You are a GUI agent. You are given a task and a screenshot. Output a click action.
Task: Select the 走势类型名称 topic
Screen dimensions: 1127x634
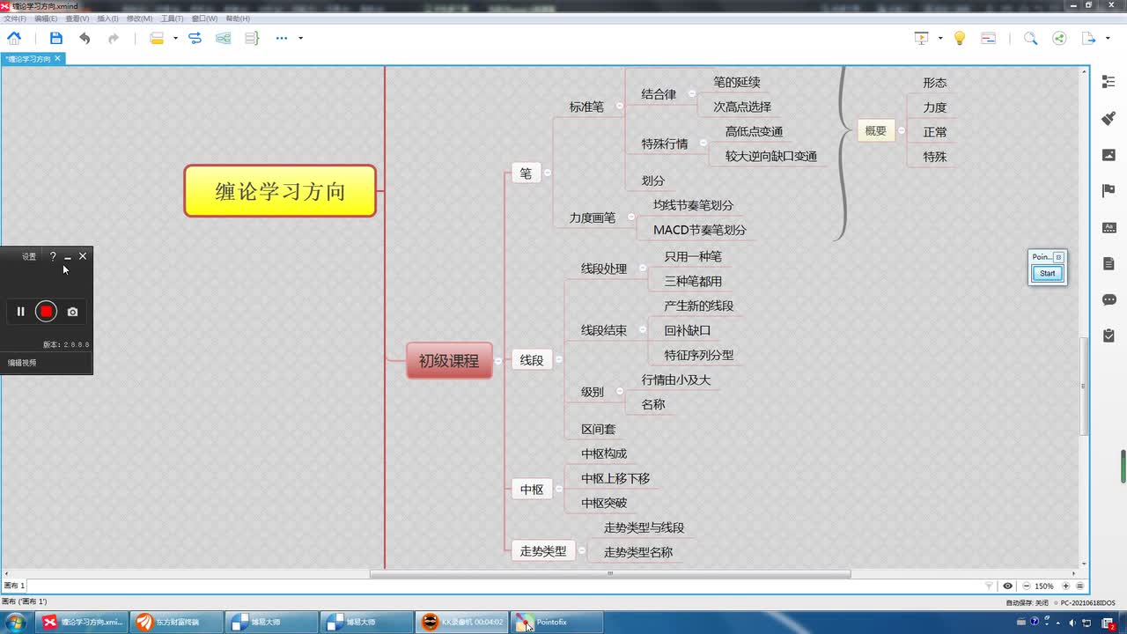click(x=638, y=552)
